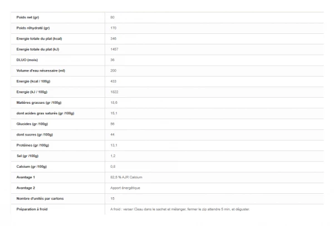Viewport: 334px width, 226px height.
Task: Select the "82,5 % AJR Calcium" value
Action: pos(127,177)
